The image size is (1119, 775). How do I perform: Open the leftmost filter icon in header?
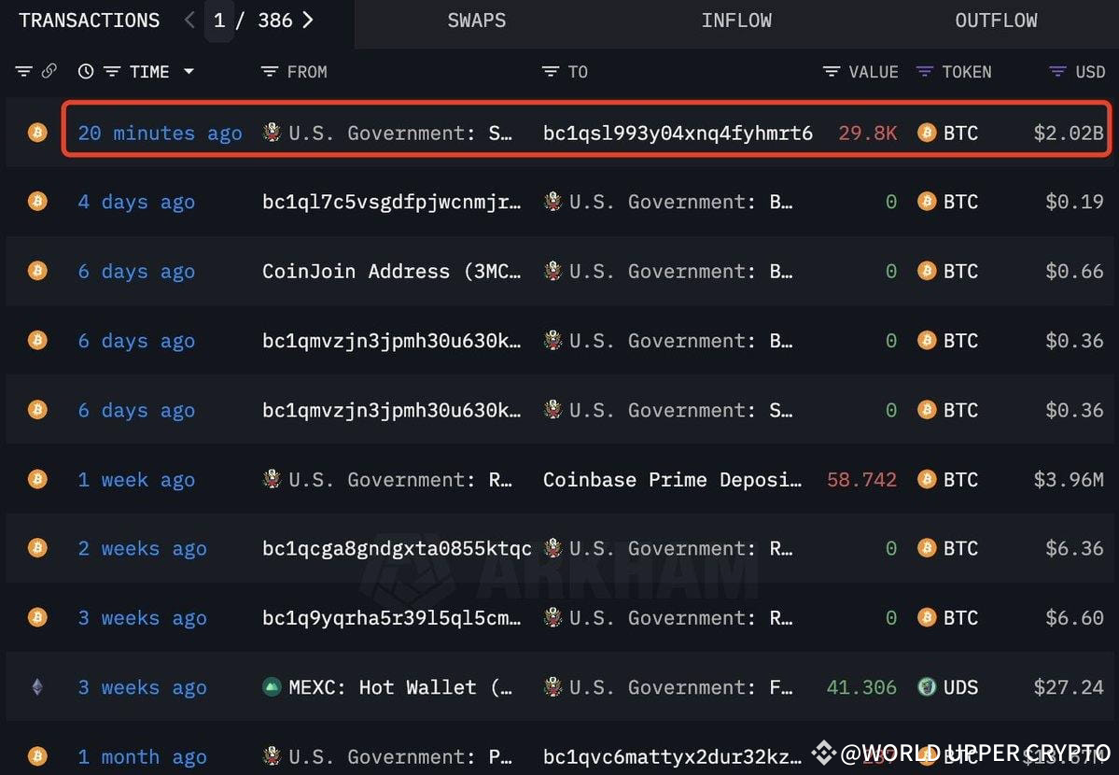click(x=23, y=71)
